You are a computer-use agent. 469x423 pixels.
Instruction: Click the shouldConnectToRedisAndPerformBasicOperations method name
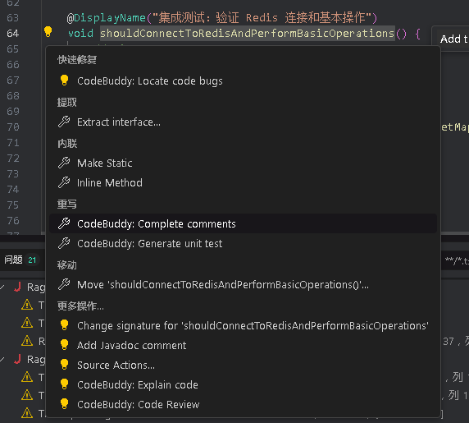pos(248,33)
